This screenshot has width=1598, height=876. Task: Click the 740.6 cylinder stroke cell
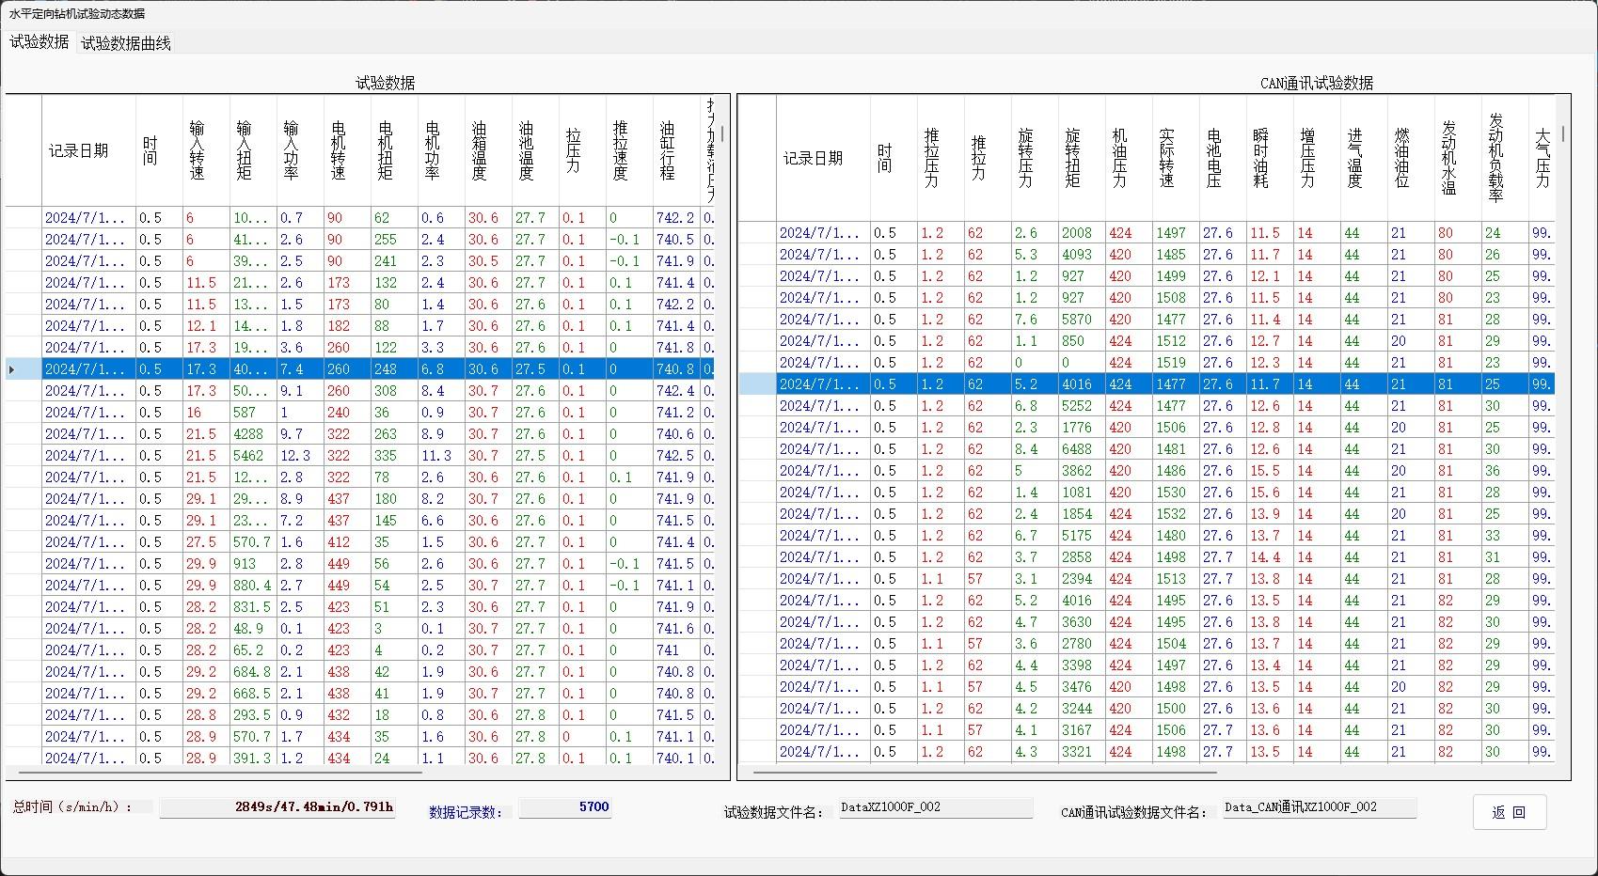pyautogui.click(x=676, y=434)
